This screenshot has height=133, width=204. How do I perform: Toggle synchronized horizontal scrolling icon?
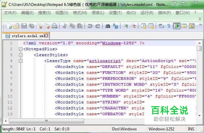[151, 26]
